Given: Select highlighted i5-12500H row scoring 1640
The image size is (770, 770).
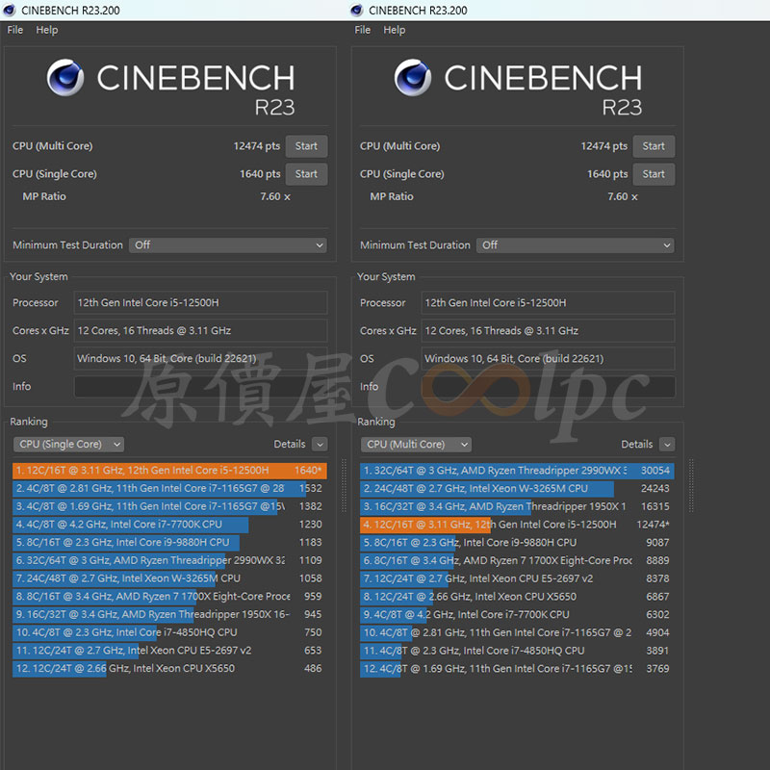Looking at the screenshot, I should point(169,471).
